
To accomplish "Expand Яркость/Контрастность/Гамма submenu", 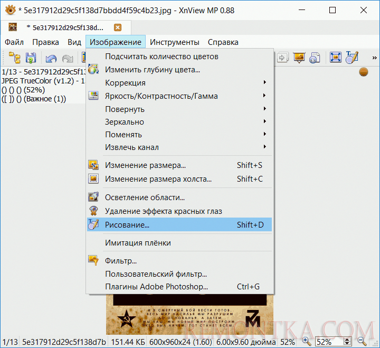I will (x=179, y=96).
